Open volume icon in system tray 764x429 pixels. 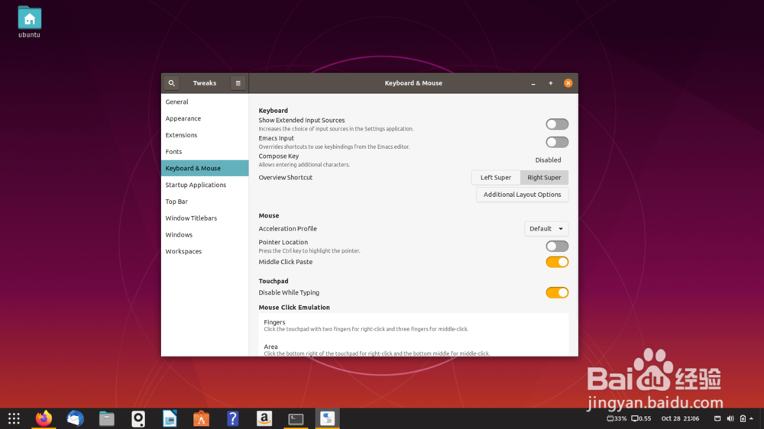tap(730, 418)
